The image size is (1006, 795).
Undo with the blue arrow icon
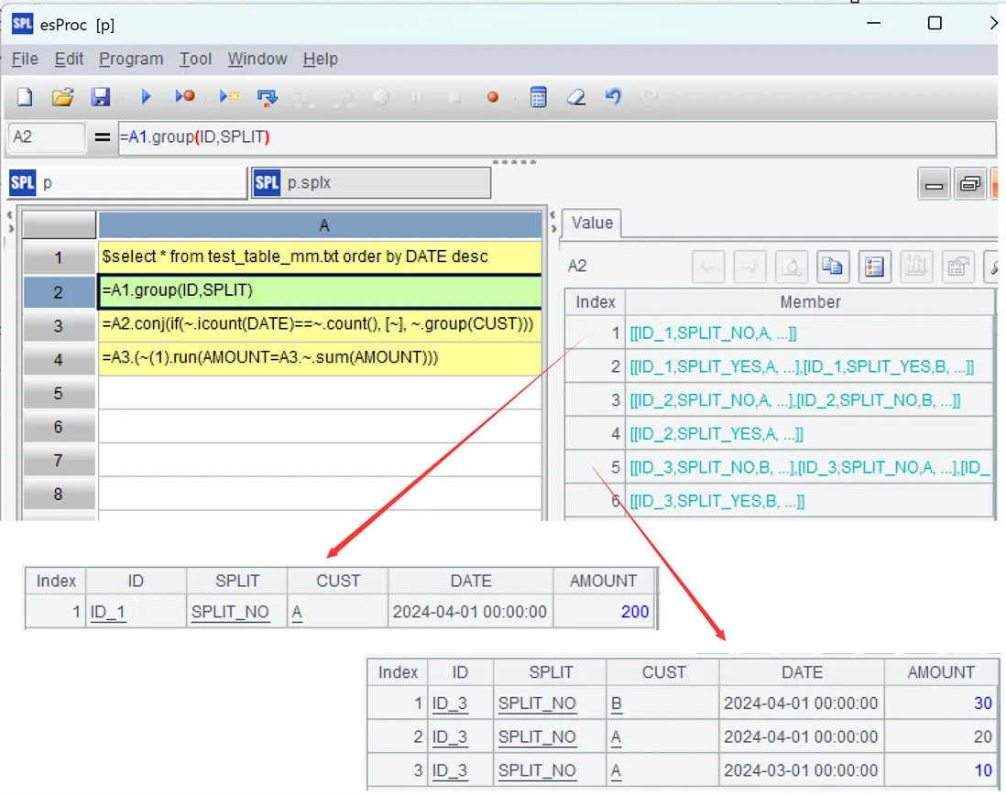tap(613, 97)
